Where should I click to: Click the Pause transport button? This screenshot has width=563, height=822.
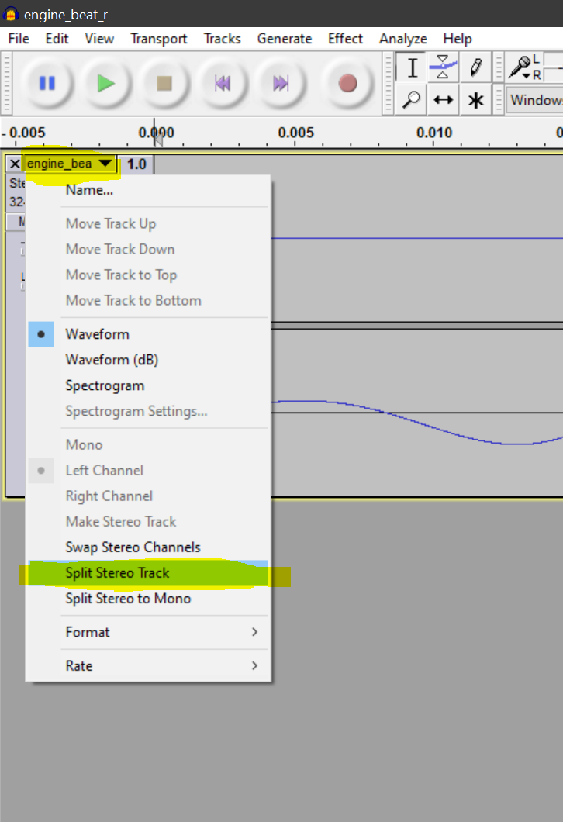click(x=47, y=83)
